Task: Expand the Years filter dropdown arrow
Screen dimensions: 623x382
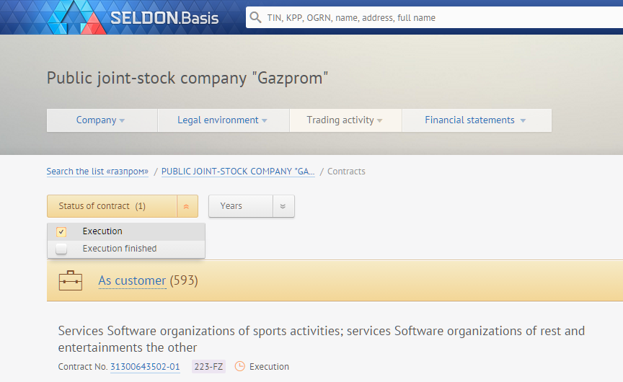Action: (x=283, y=206)
